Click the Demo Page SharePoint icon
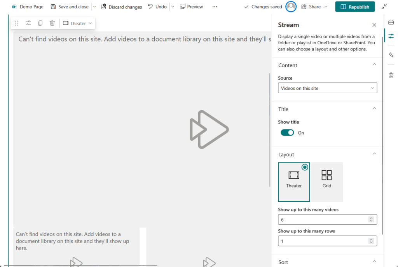This screenshot has height=267, width=398. (x=14, y=7)
